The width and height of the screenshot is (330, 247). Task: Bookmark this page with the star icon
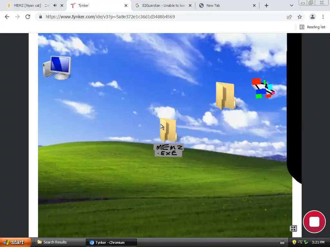[300, 17]
